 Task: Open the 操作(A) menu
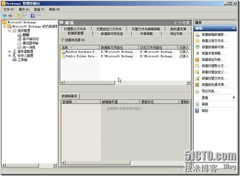click(24, 10)
